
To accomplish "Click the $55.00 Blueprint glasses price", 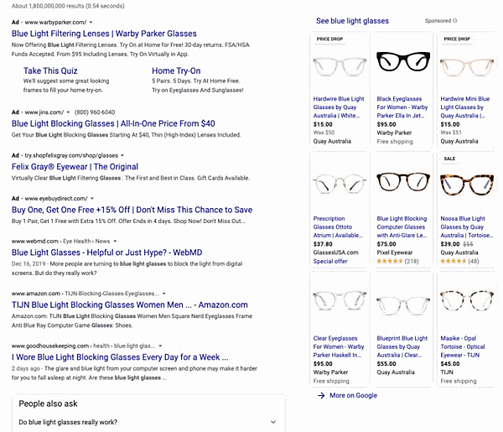I will [386, 364].
